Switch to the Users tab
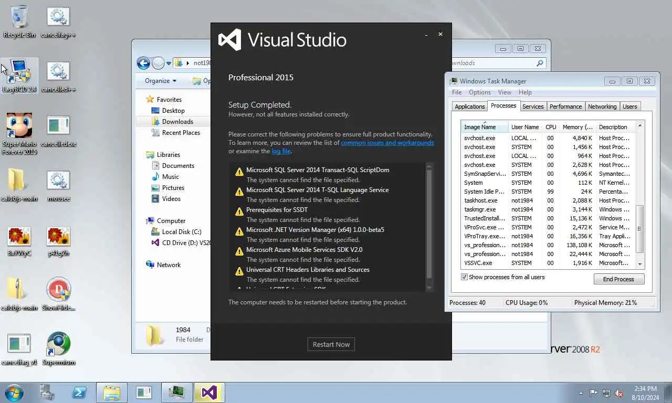The height and width of the screenshot is (403, 672). [x=629, y=107]
